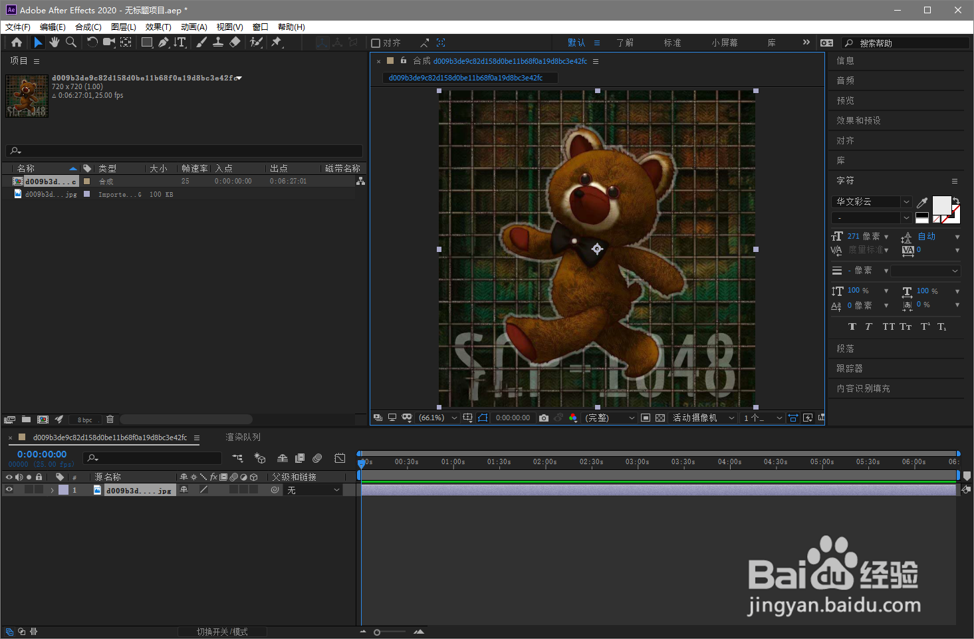Switch to the 渲染队列 tab
974x639 pixels.
[x=243, y=438]
